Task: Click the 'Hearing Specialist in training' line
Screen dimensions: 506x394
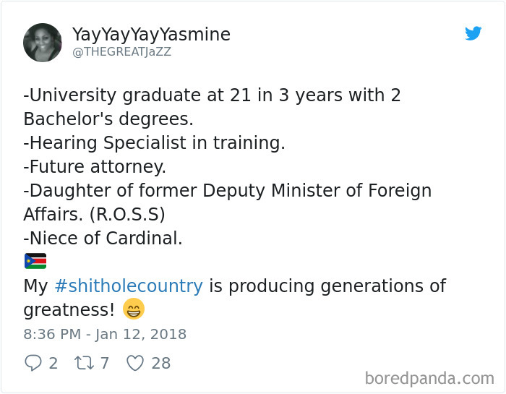Action: tap(154, 143)
